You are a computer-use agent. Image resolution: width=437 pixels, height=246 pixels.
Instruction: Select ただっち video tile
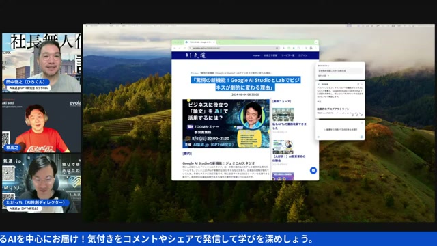point(42,183)
